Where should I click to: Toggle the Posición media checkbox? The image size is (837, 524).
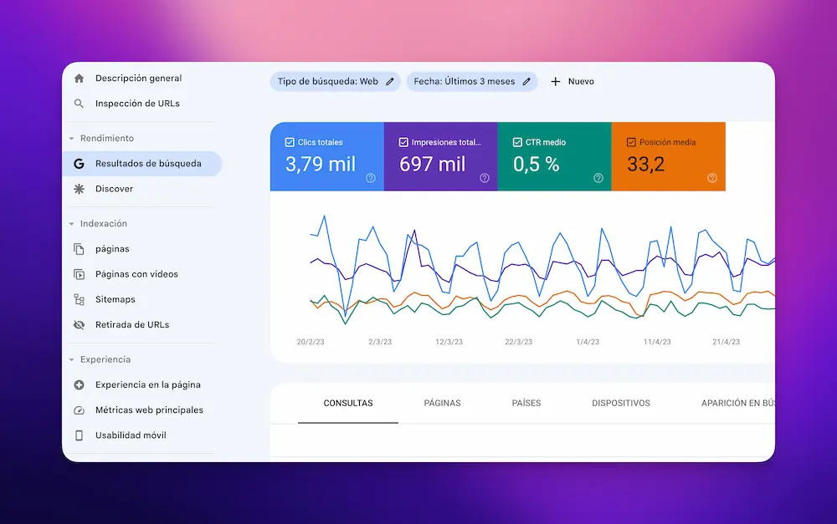click(x=631, y=143)
